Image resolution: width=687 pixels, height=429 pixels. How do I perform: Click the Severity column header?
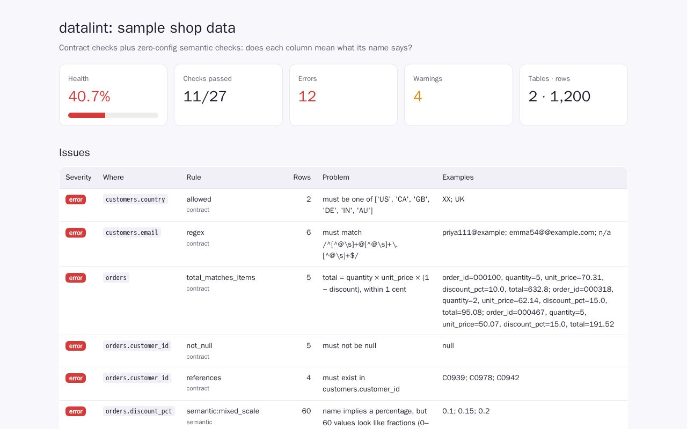pyautogui.click(x=78, y=177)
